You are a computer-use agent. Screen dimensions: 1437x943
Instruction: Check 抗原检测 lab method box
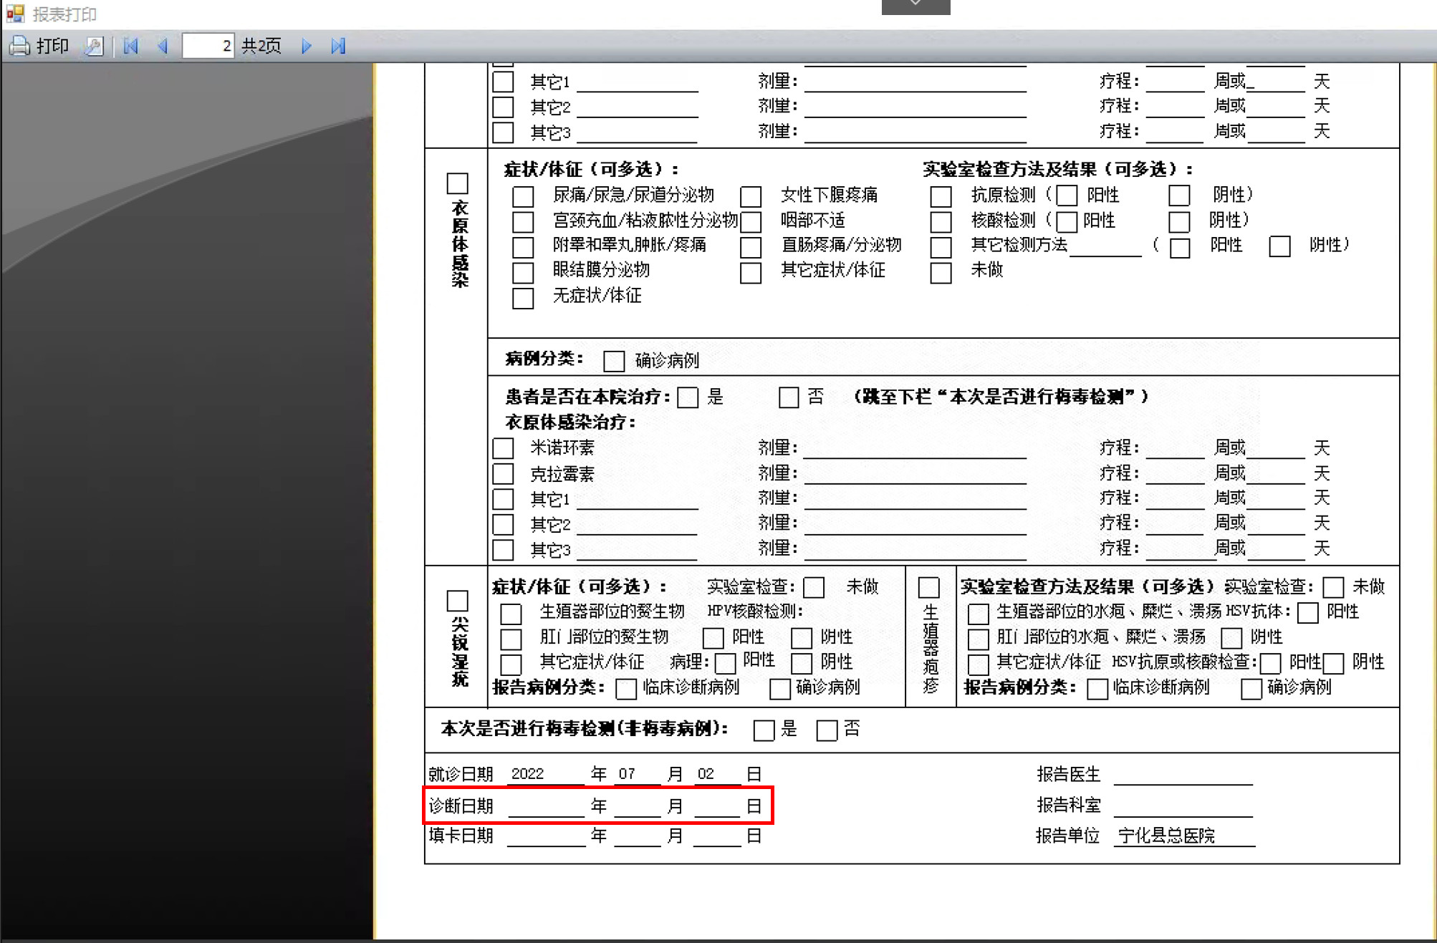coord(941,196)
